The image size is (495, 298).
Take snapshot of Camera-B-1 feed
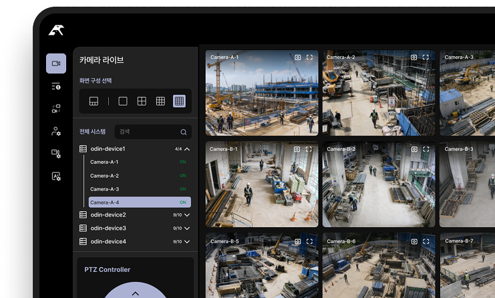pyautogui.click(x=297, y=149)
